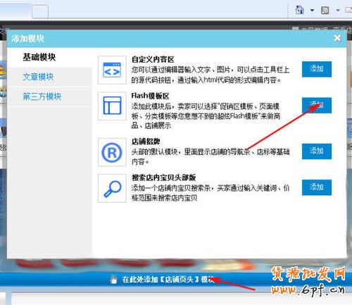Expand the home button dropdown arrow
This screenshot has width=352, height=305.
click(x=312, y=11)
